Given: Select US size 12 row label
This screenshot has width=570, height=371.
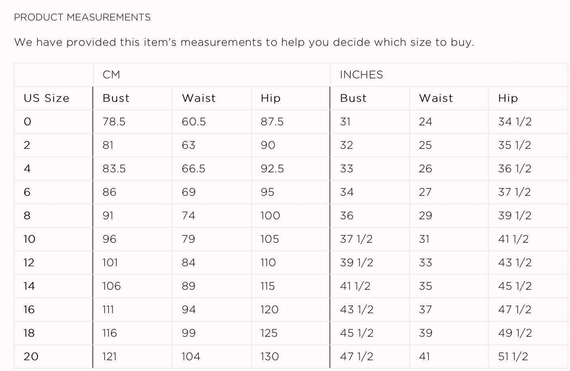Looking at the screenshot, I should [x=29, y=263].
